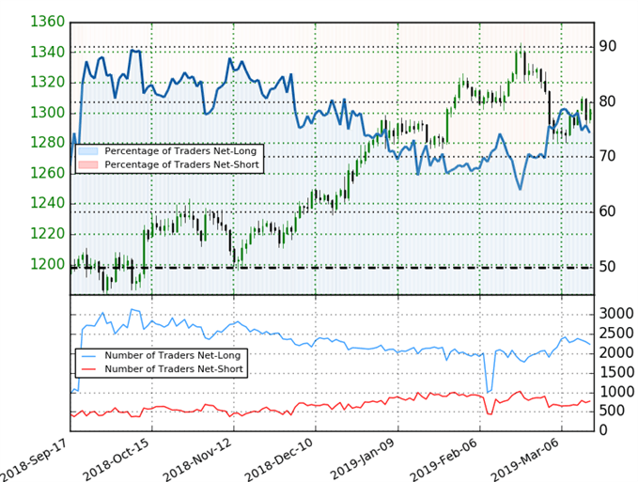The height and width of the screenshot is (482, 638).
Task: Click the 1340 price axis label
Action: point(48,52)
